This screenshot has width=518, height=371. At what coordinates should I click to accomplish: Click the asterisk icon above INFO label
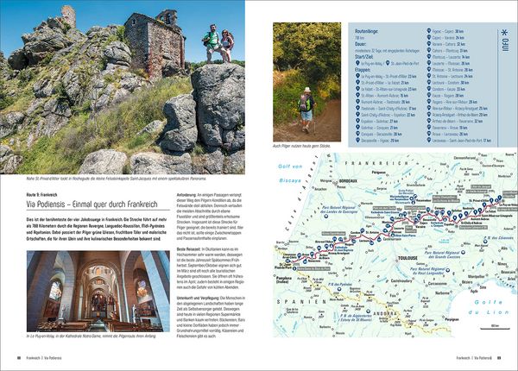504,33
